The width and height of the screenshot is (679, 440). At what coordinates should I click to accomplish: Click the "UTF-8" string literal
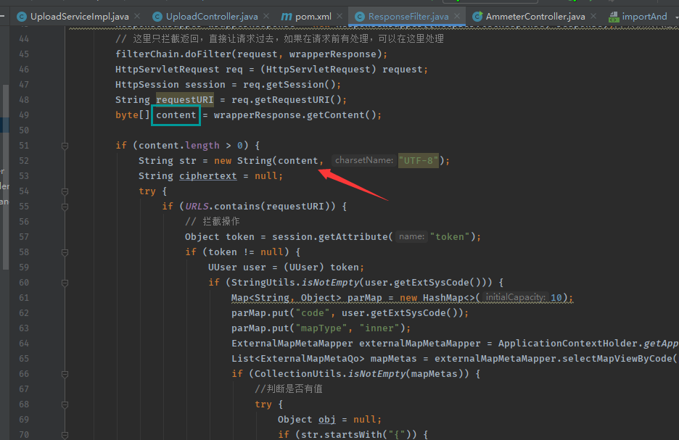point(419,160)
